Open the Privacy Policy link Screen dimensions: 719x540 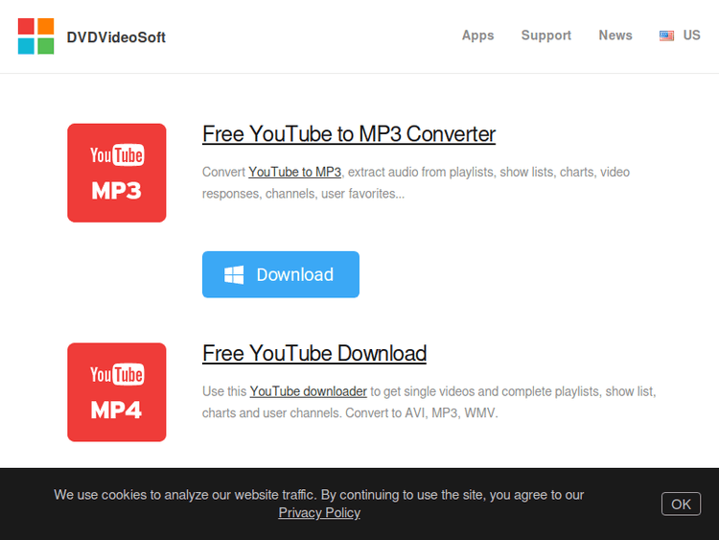[x=319, y=512]
